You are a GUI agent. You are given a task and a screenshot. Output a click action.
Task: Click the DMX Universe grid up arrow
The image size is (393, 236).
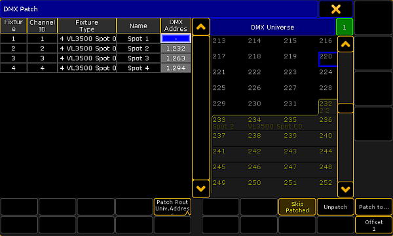345,45
